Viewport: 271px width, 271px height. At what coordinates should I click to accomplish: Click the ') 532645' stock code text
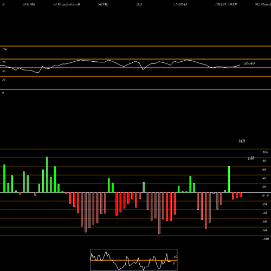coord(180,4)
